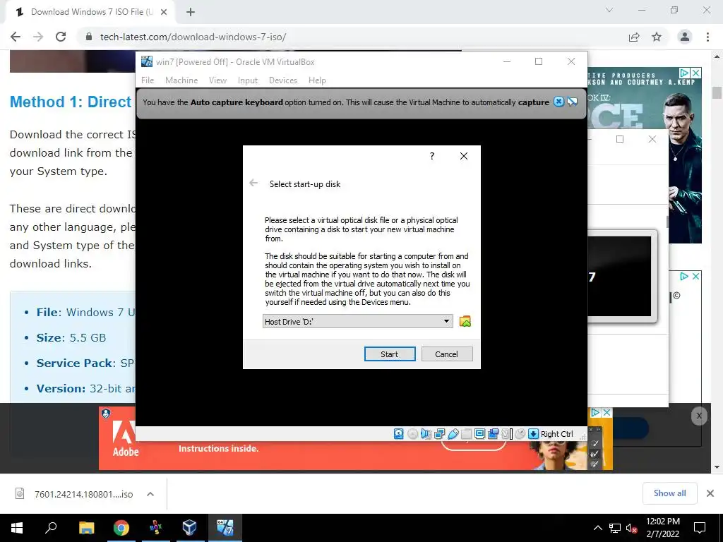The height and width of the screenshot is (542, 723).
Task: Click the Adobe logo in the bottom banner ad
Action: (125, 438)
